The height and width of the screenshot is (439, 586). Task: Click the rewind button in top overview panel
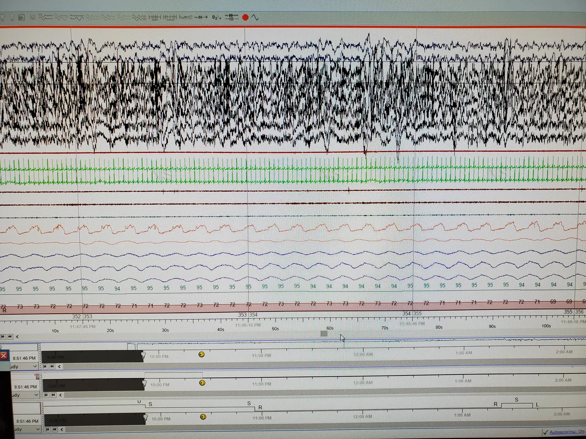[x=52, y=366]
